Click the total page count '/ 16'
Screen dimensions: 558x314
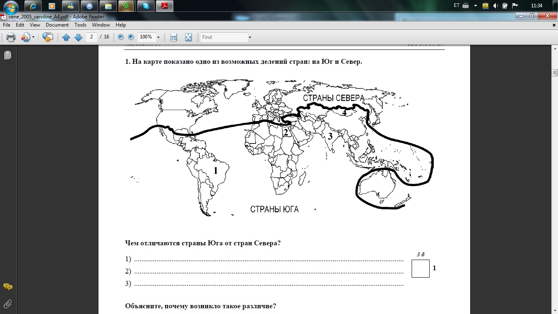(105, 37)
